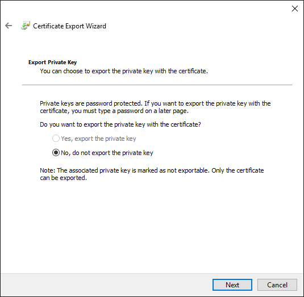
Task: Click the 'can be exported.' text line
Action: coord(63,178)
